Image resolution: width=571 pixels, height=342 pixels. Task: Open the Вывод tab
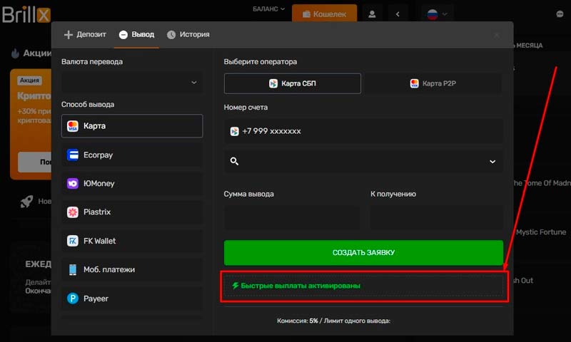[x=136, y=34]
